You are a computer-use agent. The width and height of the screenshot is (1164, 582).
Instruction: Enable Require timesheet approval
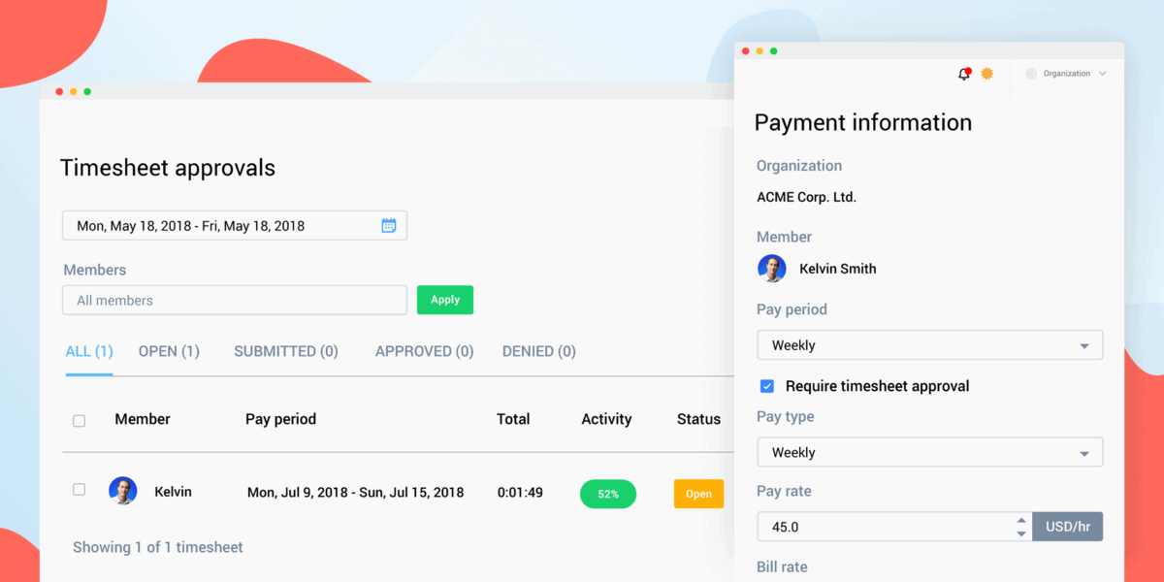tap(766, 385)
